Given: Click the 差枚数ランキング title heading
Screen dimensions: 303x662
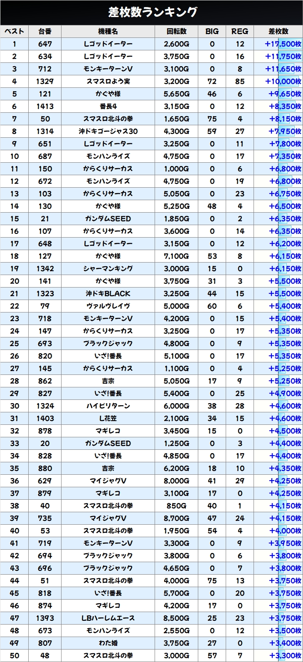Looking at the screenshot, I should tap(153, 12).
